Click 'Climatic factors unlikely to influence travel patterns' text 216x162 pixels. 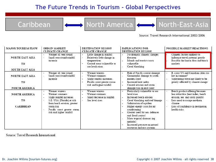188,56
